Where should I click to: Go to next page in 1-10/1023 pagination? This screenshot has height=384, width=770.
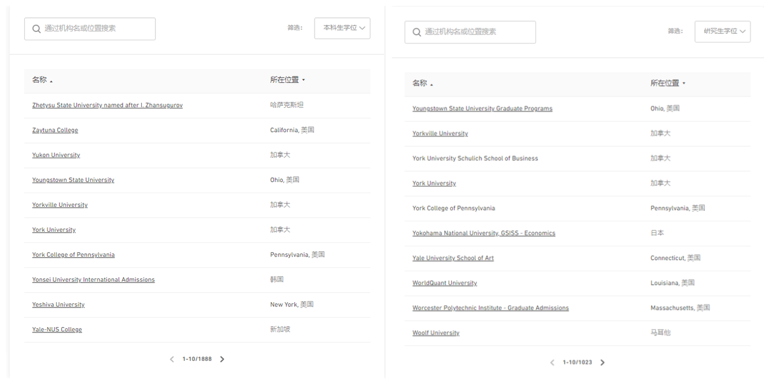602,363
